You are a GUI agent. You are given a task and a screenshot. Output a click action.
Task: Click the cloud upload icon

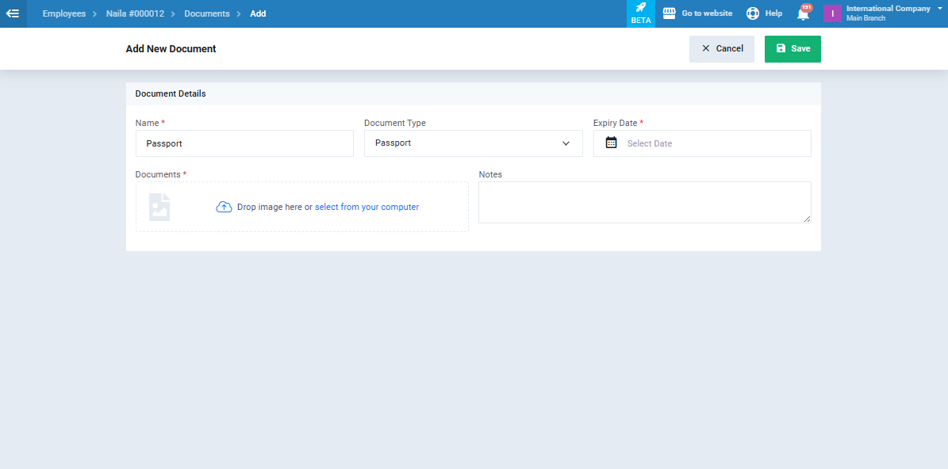coord(224,207)
